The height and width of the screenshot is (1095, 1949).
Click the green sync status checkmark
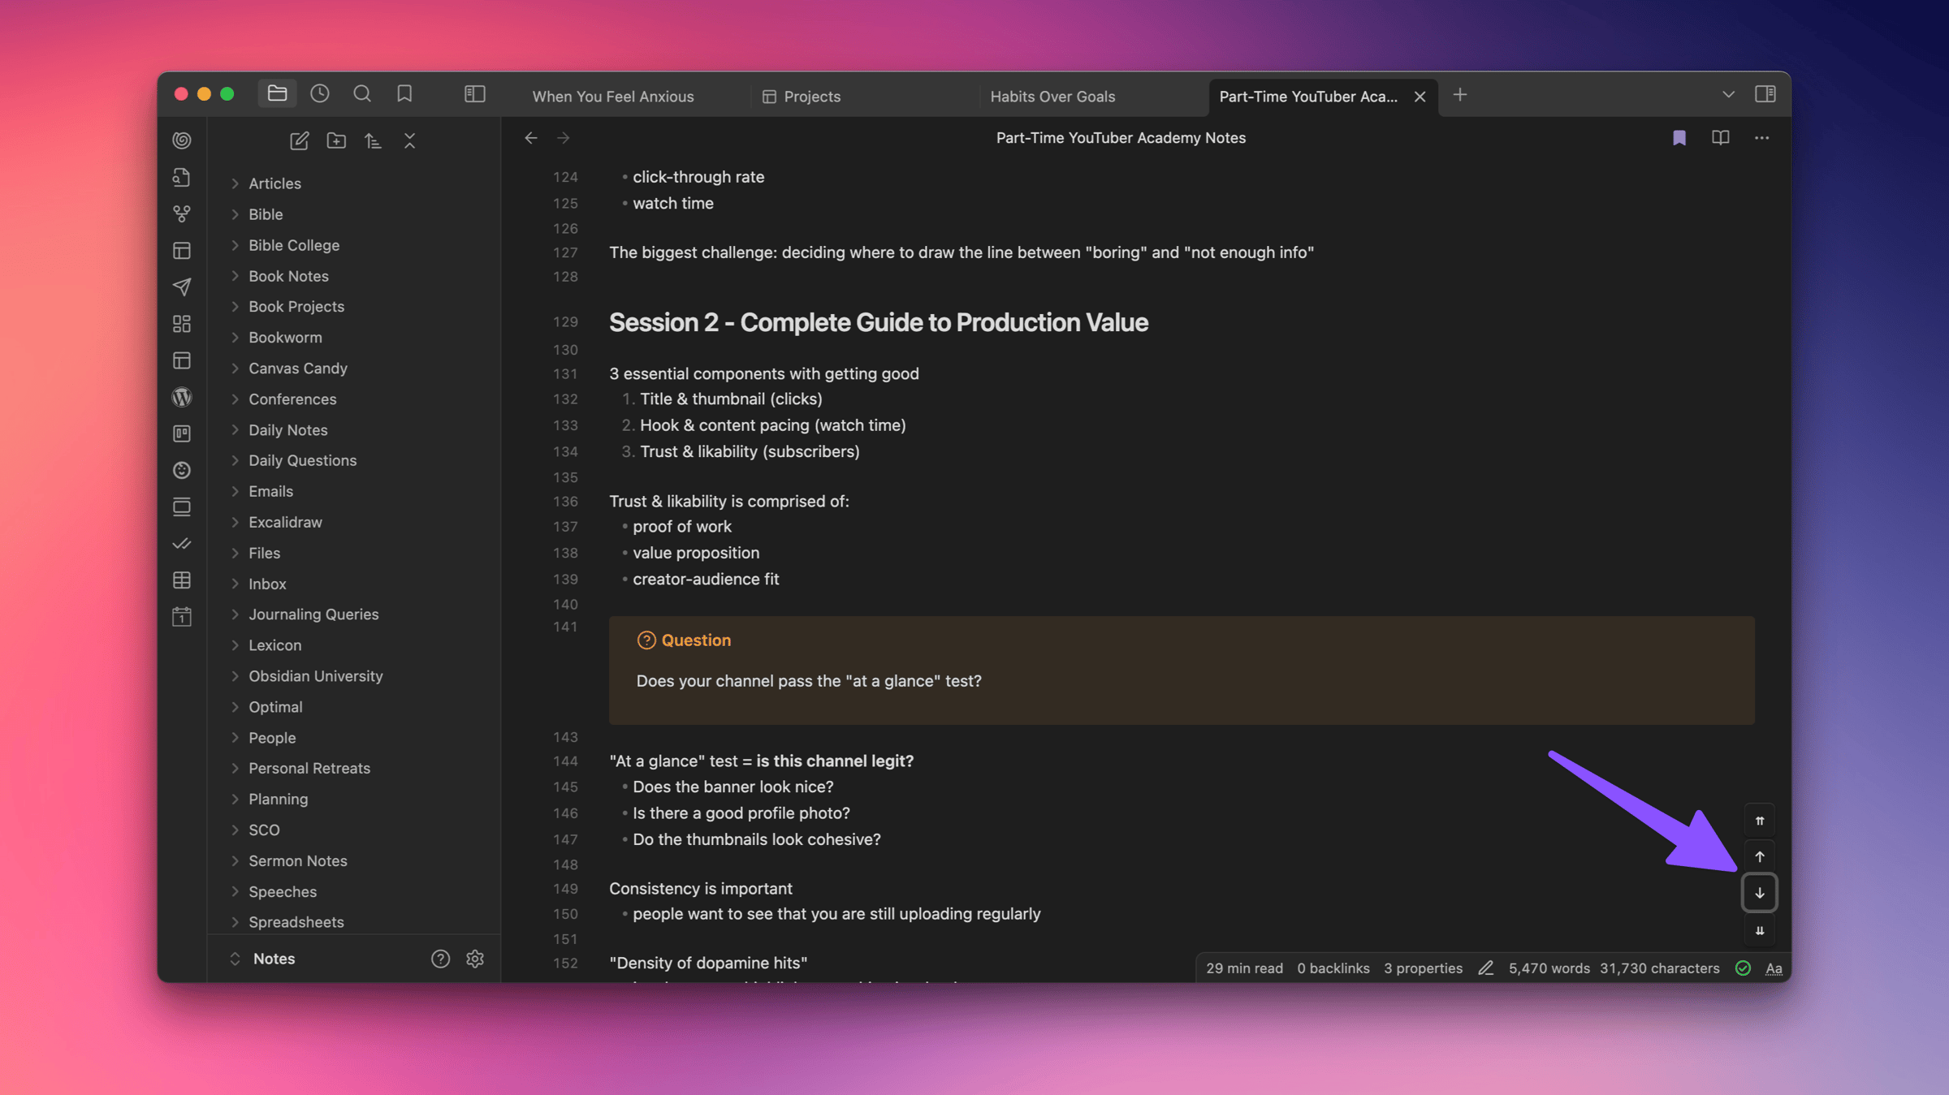click(x=1743, y=968)
